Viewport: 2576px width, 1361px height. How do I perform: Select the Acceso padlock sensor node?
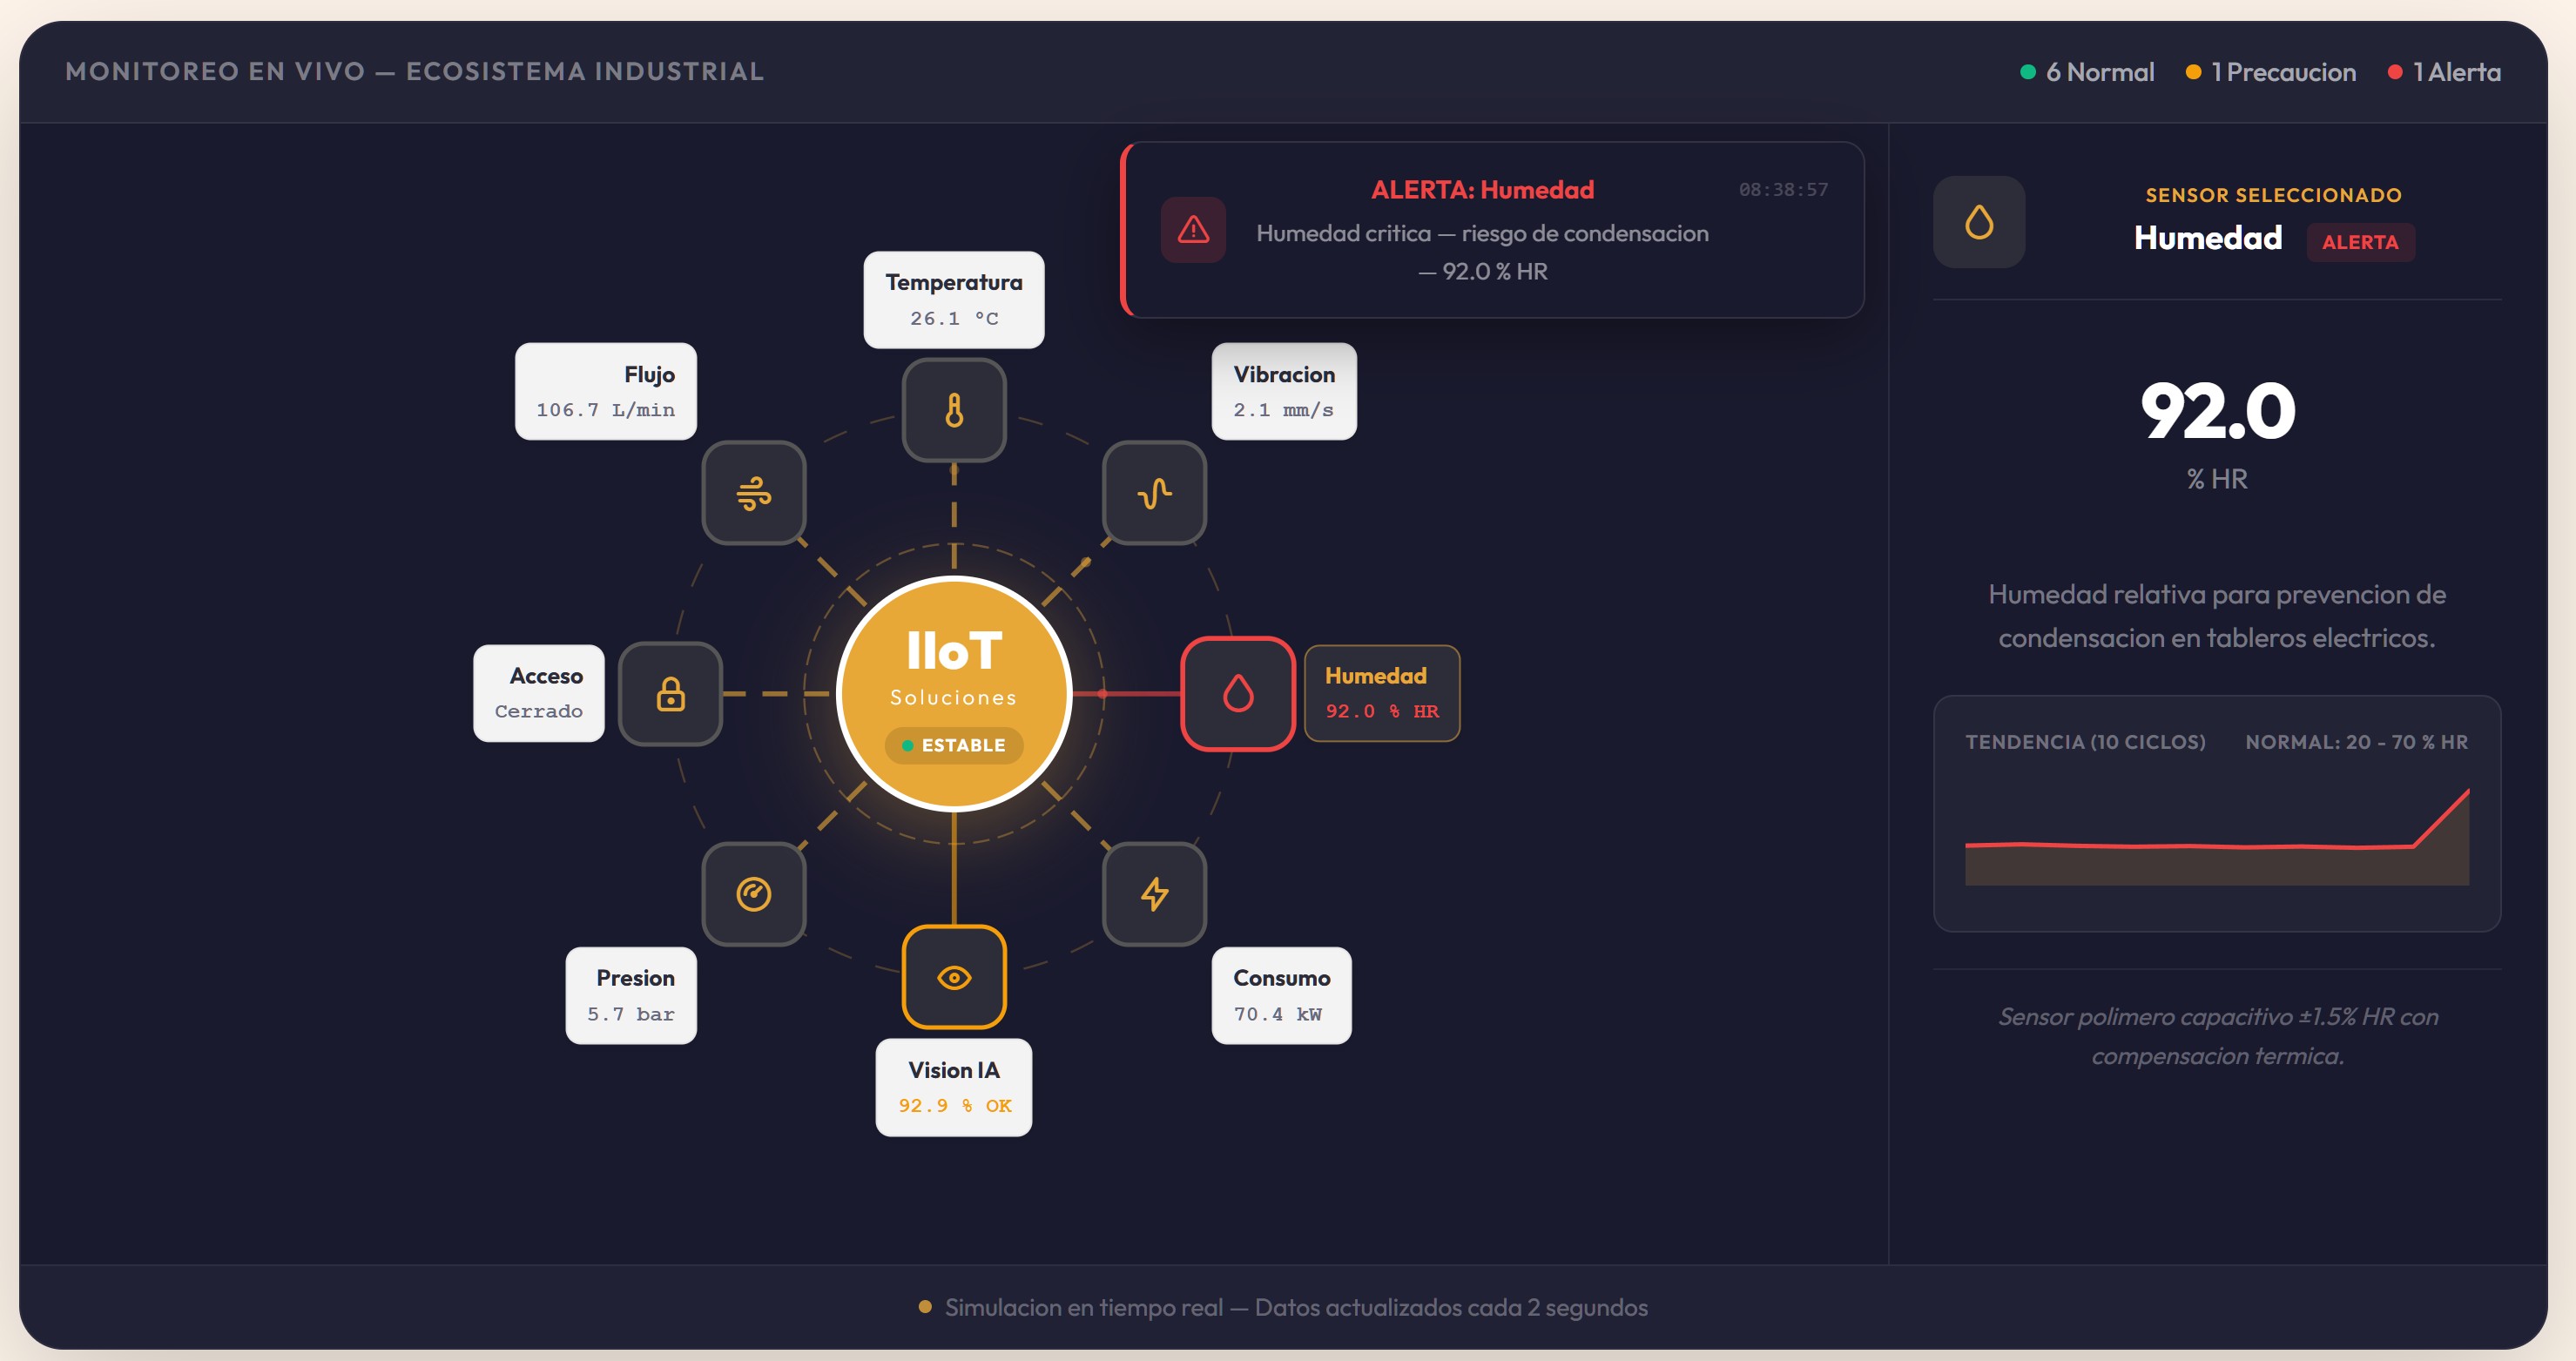pos(670,693)
